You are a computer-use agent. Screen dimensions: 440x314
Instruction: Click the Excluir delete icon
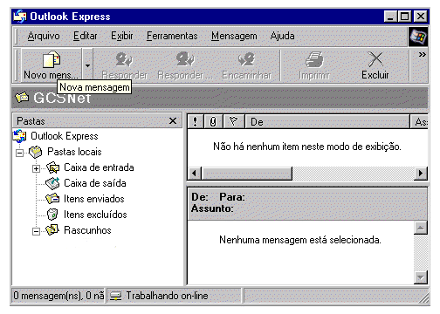pos(375,59)
